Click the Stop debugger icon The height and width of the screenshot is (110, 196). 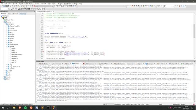click(71, 6)
